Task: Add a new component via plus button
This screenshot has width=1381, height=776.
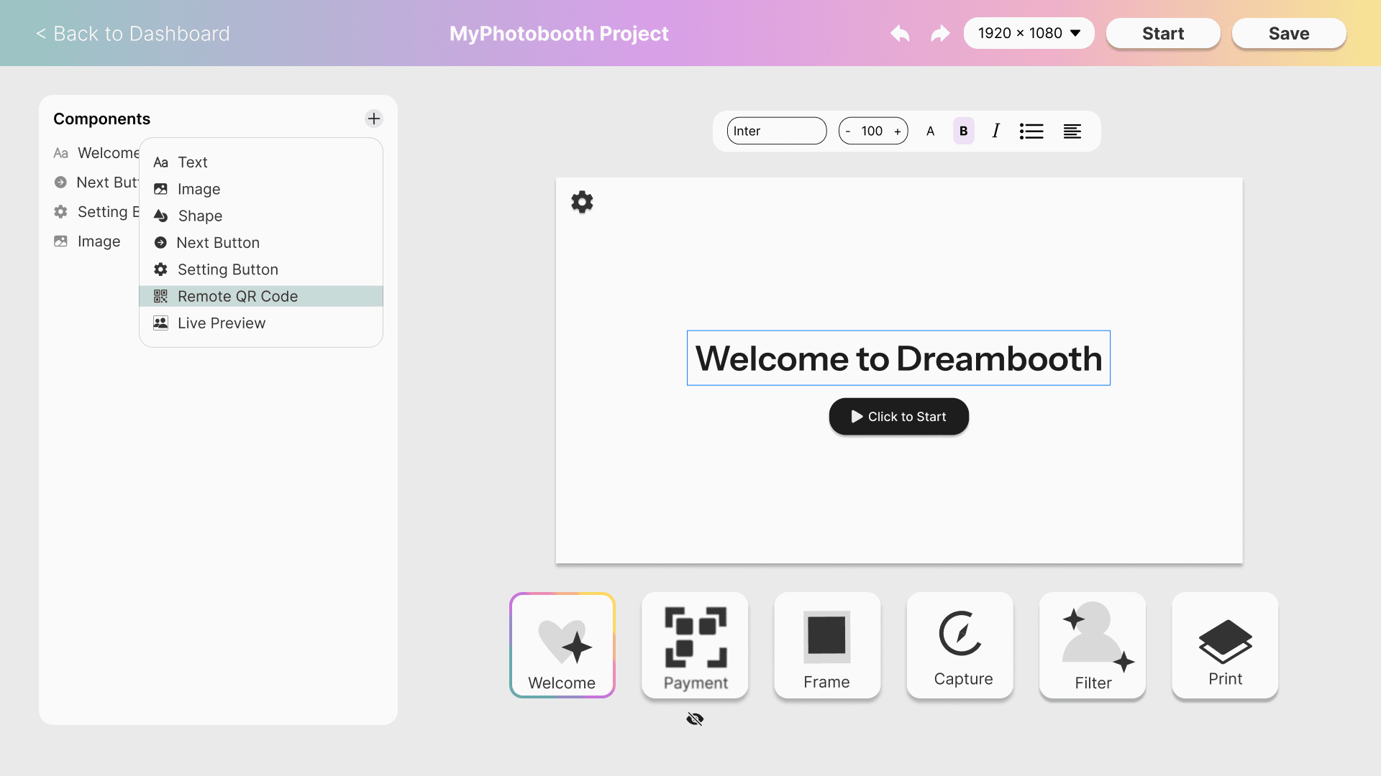Action: pos(374,119)
